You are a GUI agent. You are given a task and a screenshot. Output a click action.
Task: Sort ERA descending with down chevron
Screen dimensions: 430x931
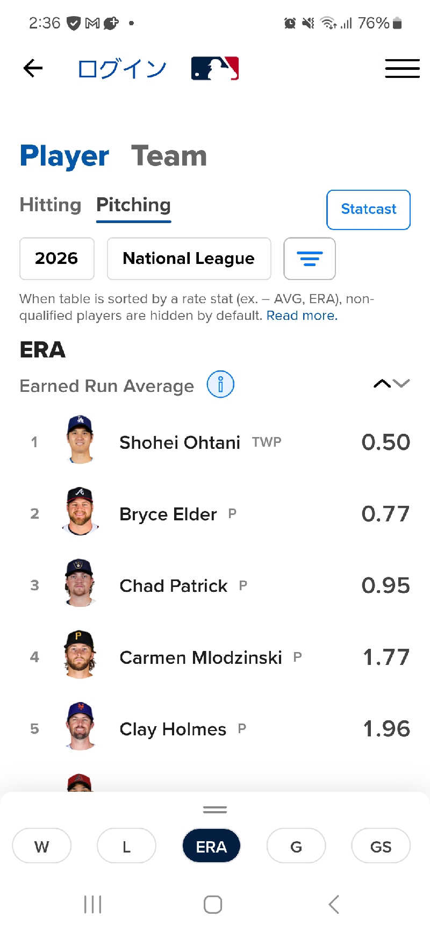(x=401, y=383)
